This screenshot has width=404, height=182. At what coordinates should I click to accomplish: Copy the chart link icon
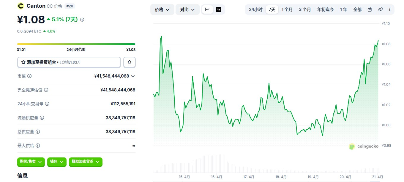coord(380,9)
